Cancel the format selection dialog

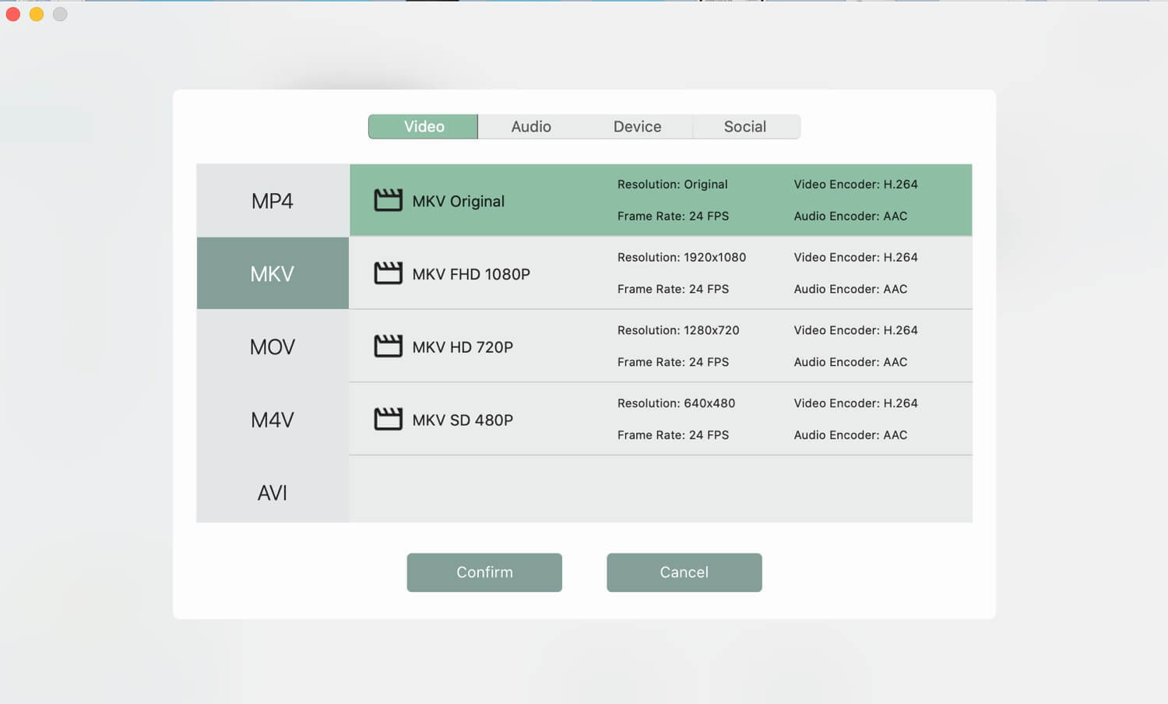click(x=684, y=572)
